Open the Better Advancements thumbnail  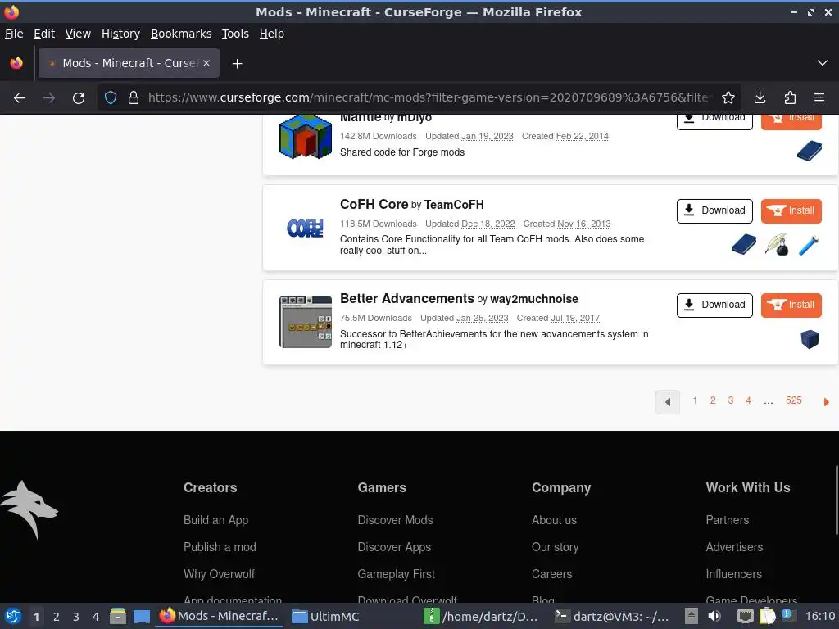(x=305, y=321)
